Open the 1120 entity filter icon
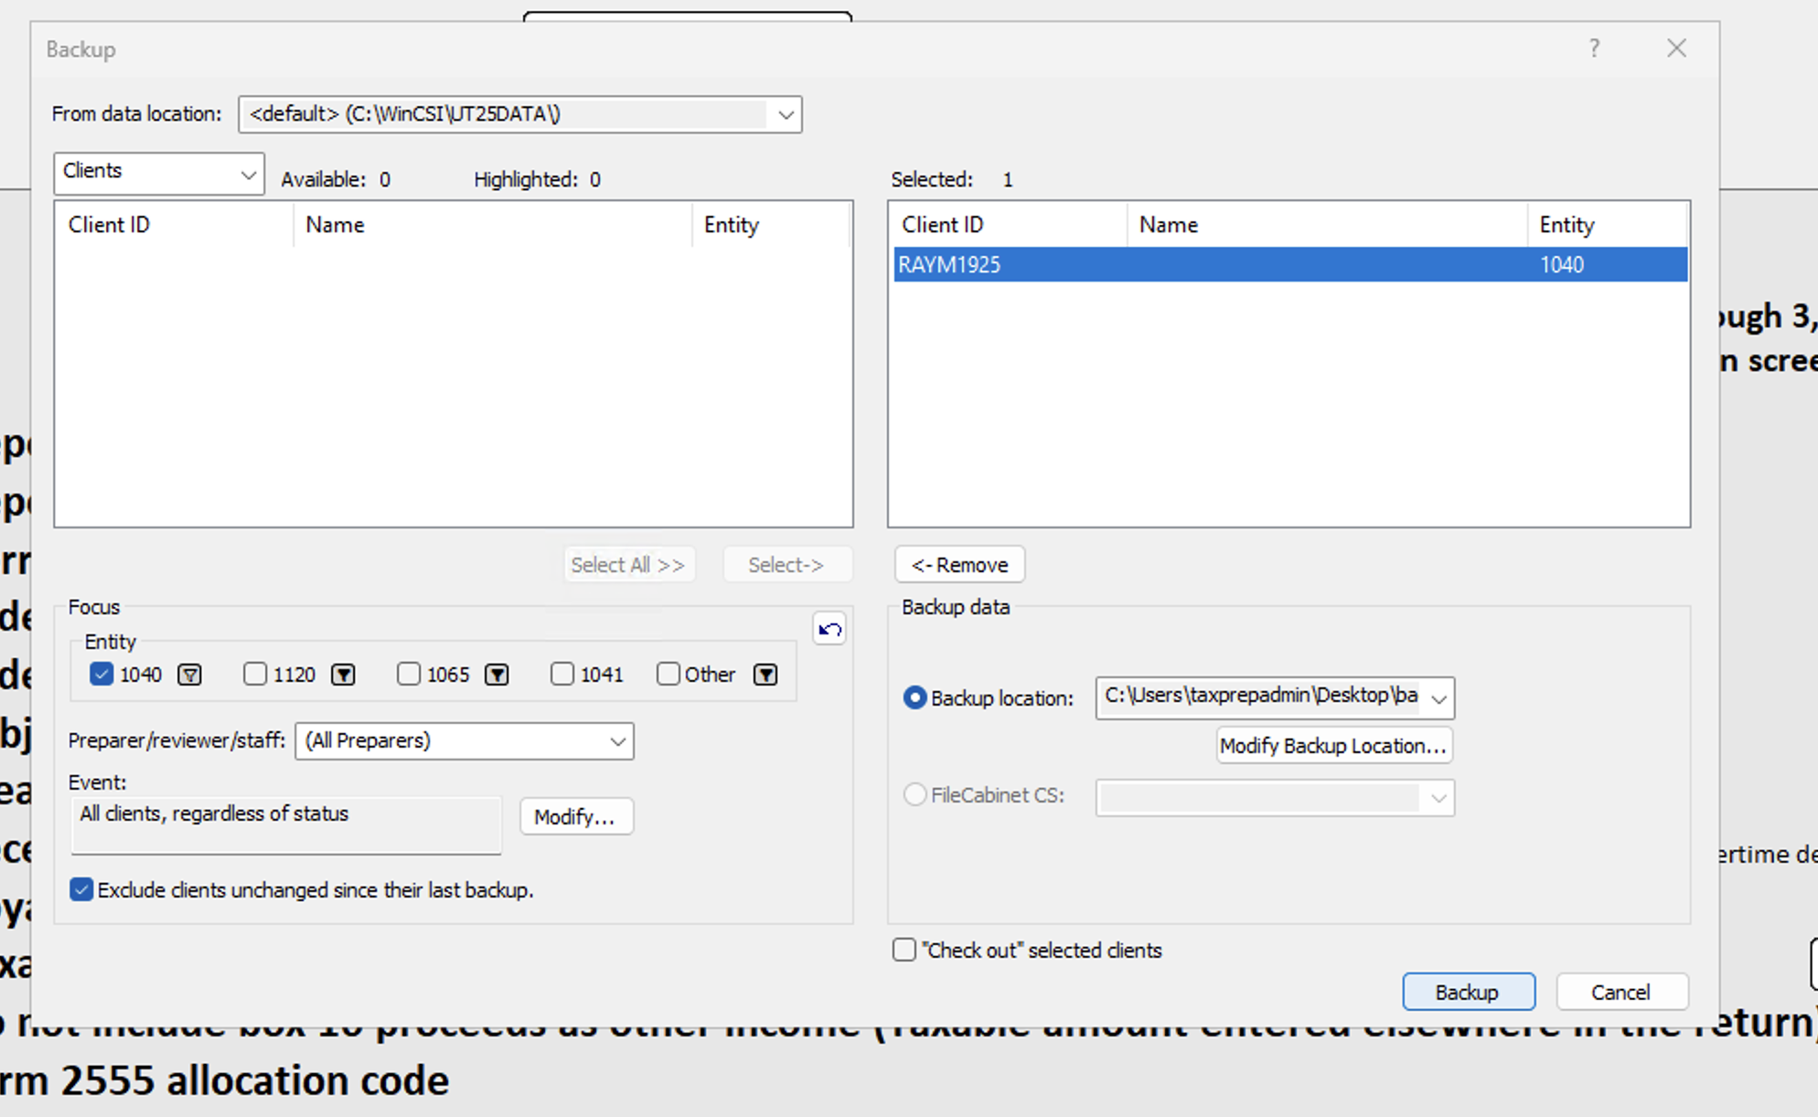 click(x=343, y=675)
